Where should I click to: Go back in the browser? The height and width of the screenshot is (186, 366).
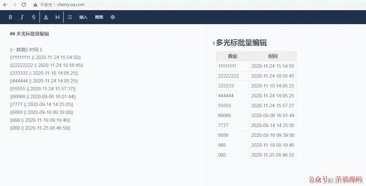click(5, 5)
